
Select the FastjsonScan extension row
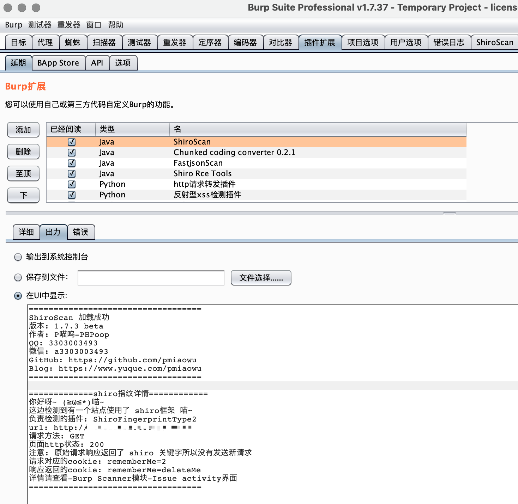[256, 163]
